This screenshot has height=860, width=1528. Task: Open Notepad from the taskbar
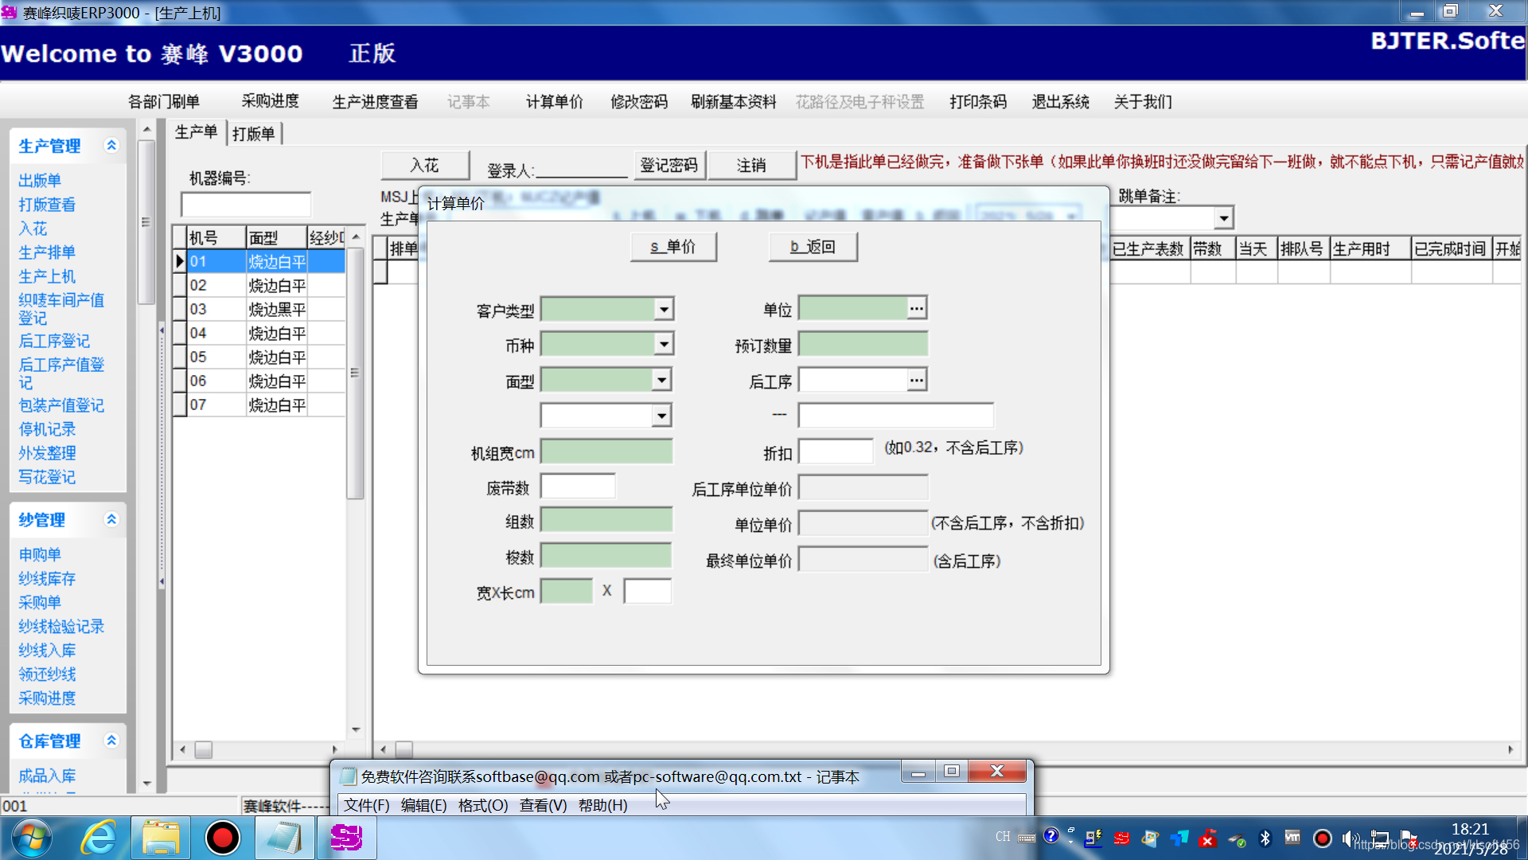tap(284, 838)
